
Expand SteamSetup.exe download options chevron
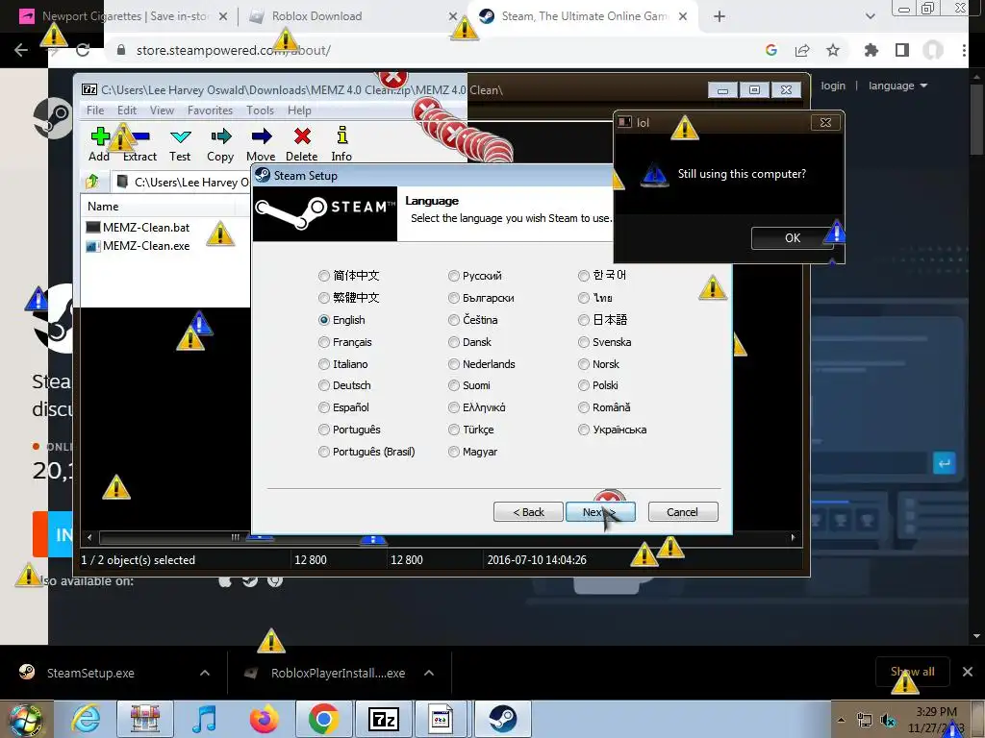pyautogui.click(x=205, y=673)
